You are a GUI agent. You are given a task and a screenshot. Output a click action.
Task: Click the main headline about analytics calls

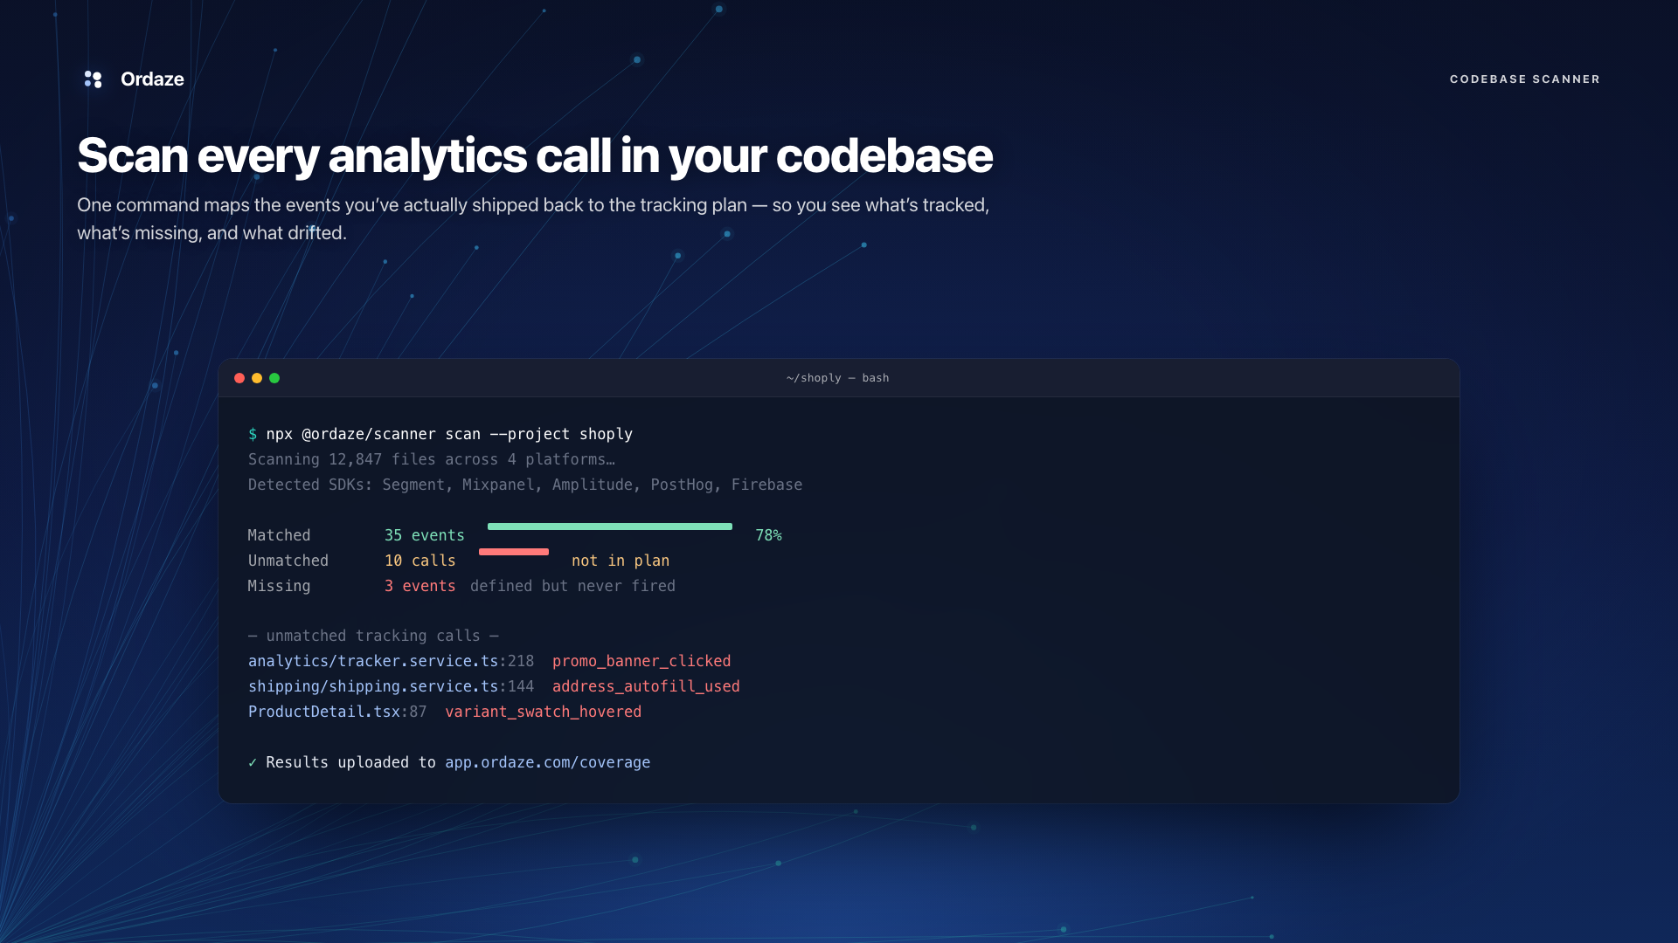[534, 155]
